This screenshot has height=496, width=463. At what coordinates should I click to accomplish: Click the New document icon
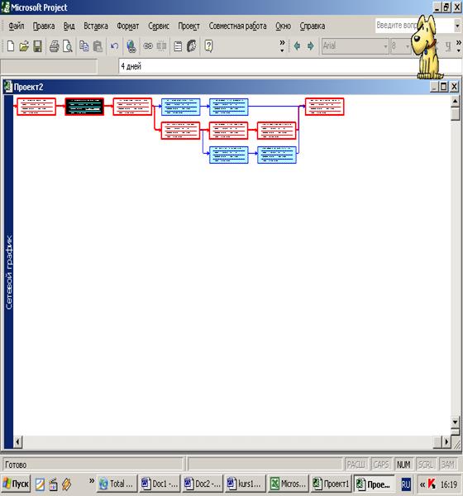(x=11, y=46)
